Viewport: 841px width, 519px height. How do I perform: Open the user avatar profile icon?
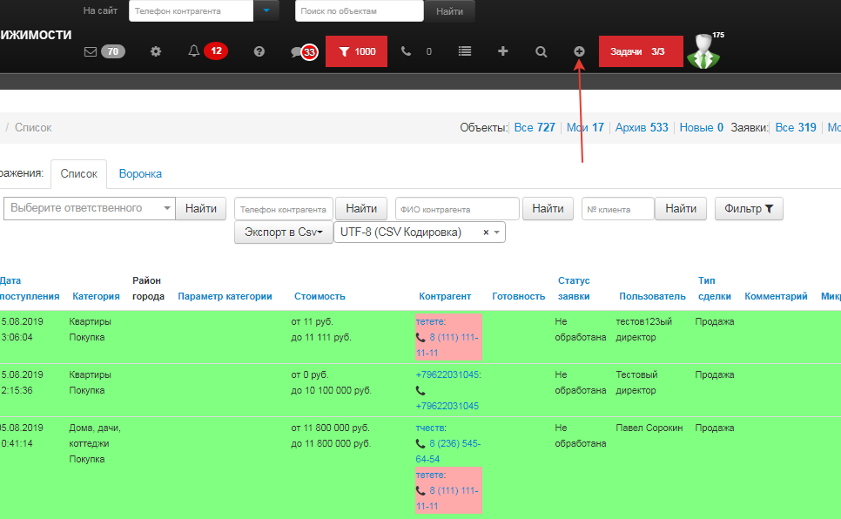703,51
